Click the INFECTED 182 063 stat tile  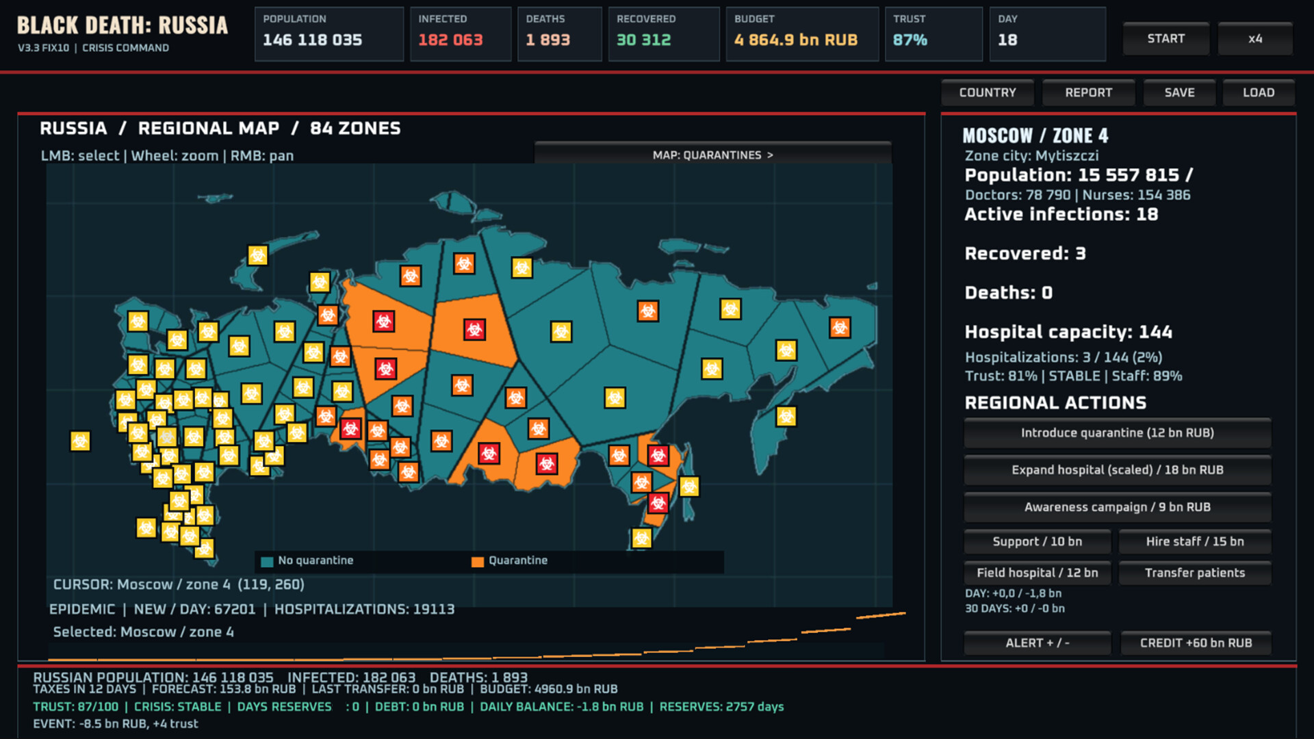coord(461,34)
